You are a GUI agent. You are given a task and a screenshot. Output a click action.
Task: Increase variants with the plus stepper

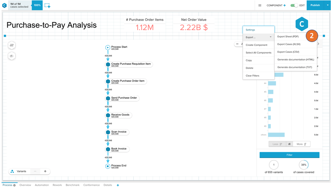[x=45, y=171]
